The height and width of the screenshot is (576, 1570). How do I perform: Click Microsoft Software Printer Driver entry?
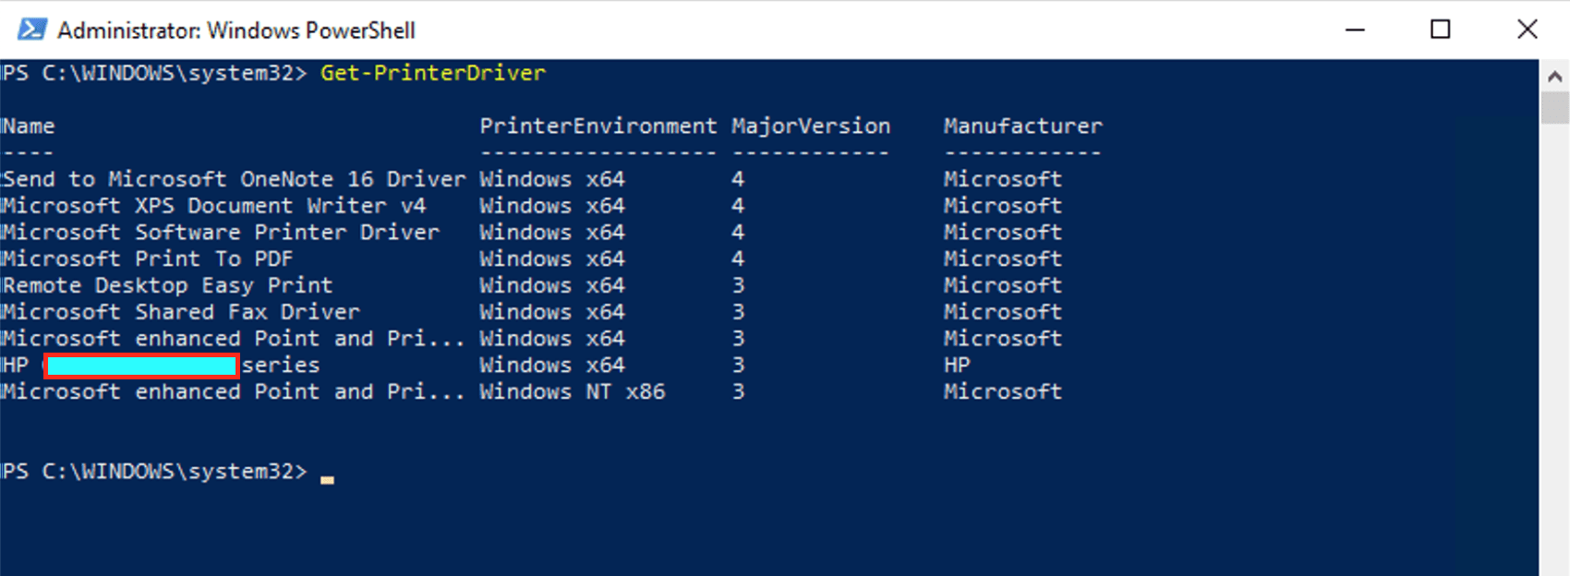tap(220, 233)
